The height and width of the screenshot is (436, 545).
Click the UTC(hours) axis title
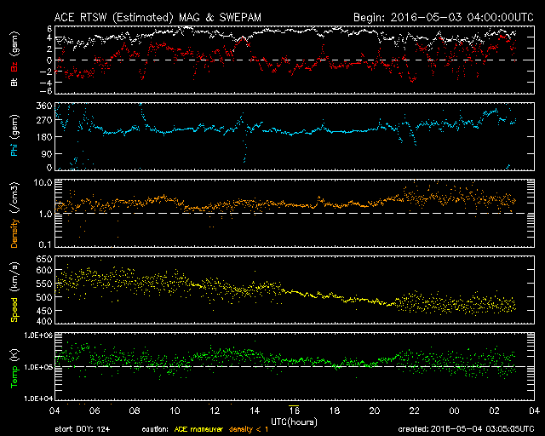tap(294, 422)
